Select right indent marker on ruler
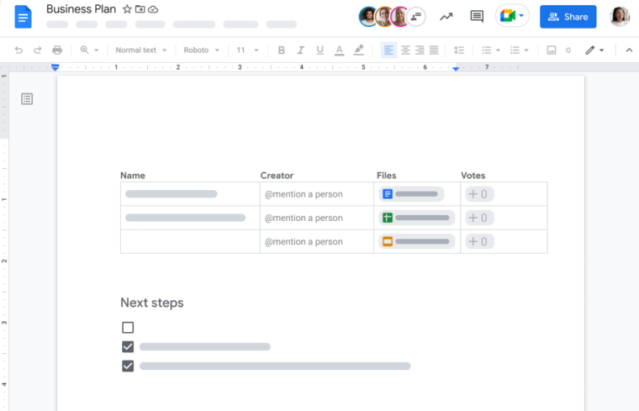This screenshot has width=639, height=411. (x=456, y=68)
